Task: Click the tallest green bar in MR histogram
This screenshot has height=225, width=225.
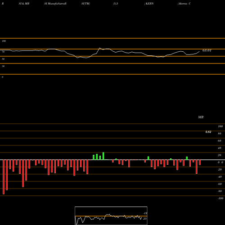Action: pyautogui.click(x=103, y=156)
